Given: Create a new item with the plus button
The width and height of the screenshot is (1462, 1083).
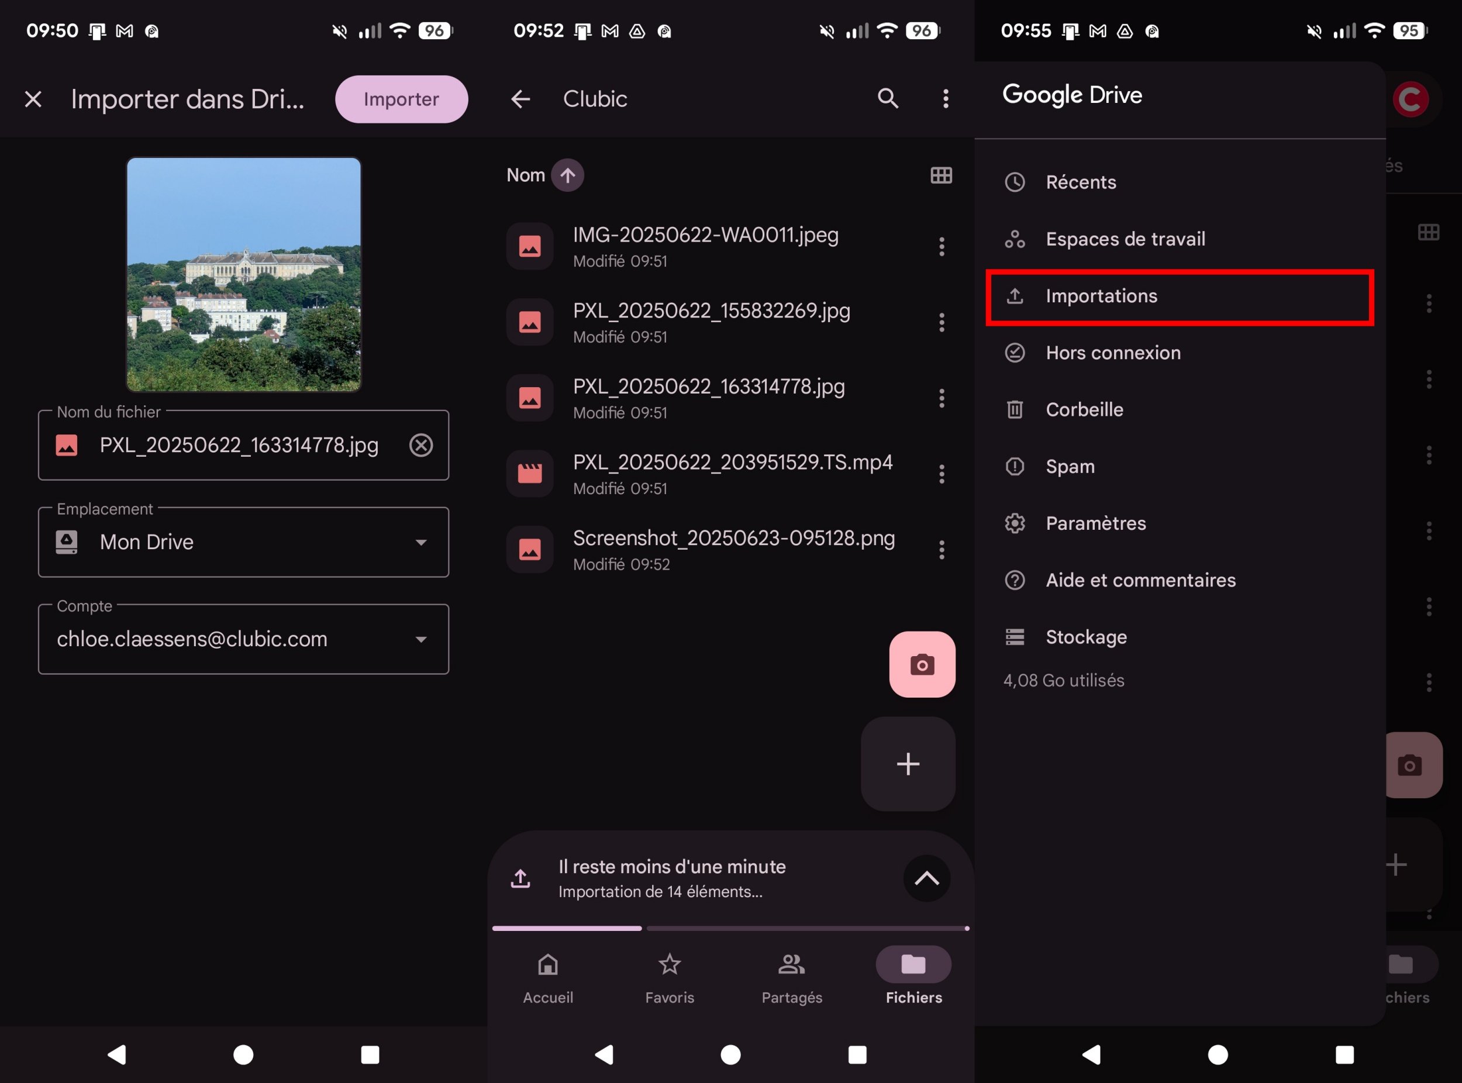Looking at the screenshot, I should point(908,763).
